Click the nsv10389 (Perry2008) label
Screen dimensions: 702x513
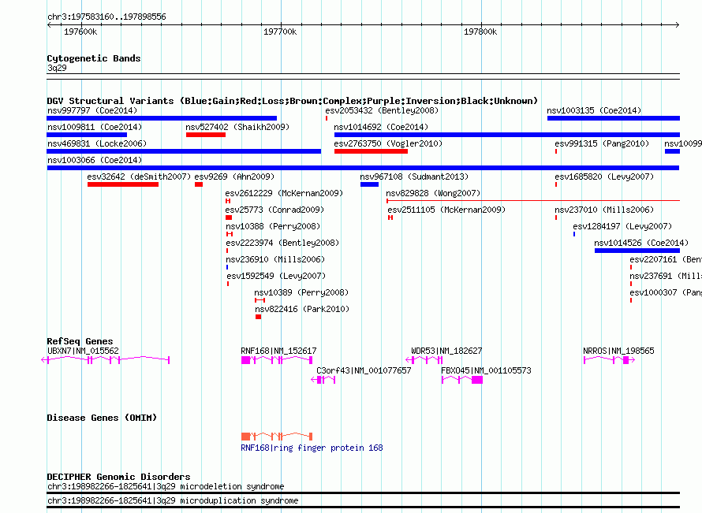pyautogui.click(x=301, y=292)
